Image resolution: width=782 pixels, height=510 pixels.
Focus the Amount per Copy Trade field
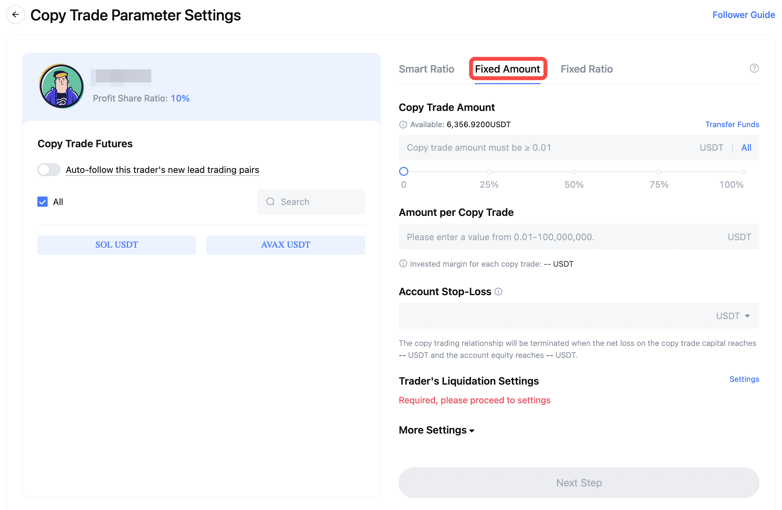click(579, 237)
